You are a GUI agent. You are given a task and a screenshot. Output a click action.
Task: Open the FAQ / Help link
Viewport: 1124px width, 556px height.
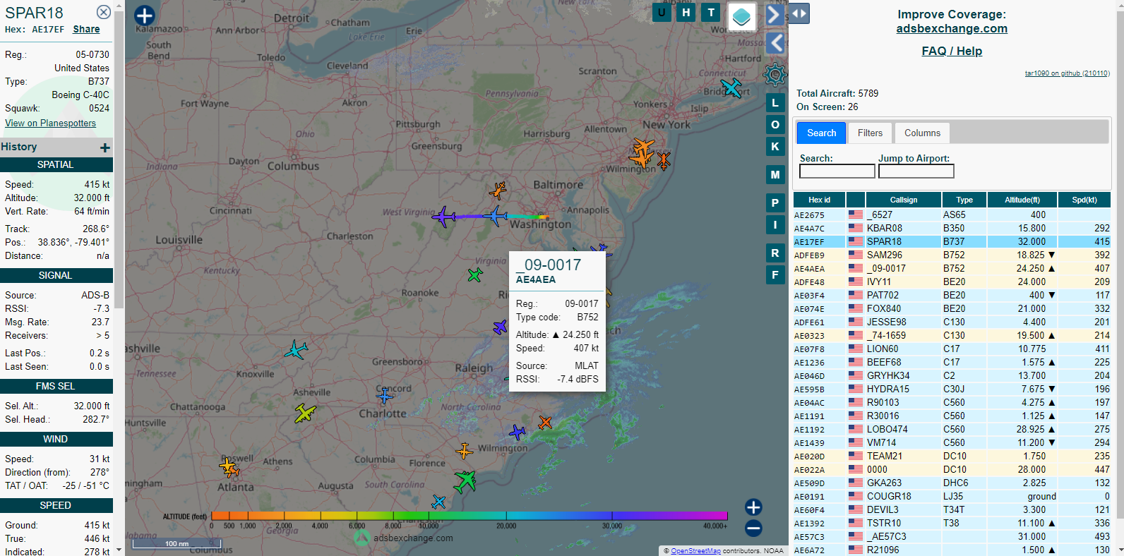(x=952, y=51)
